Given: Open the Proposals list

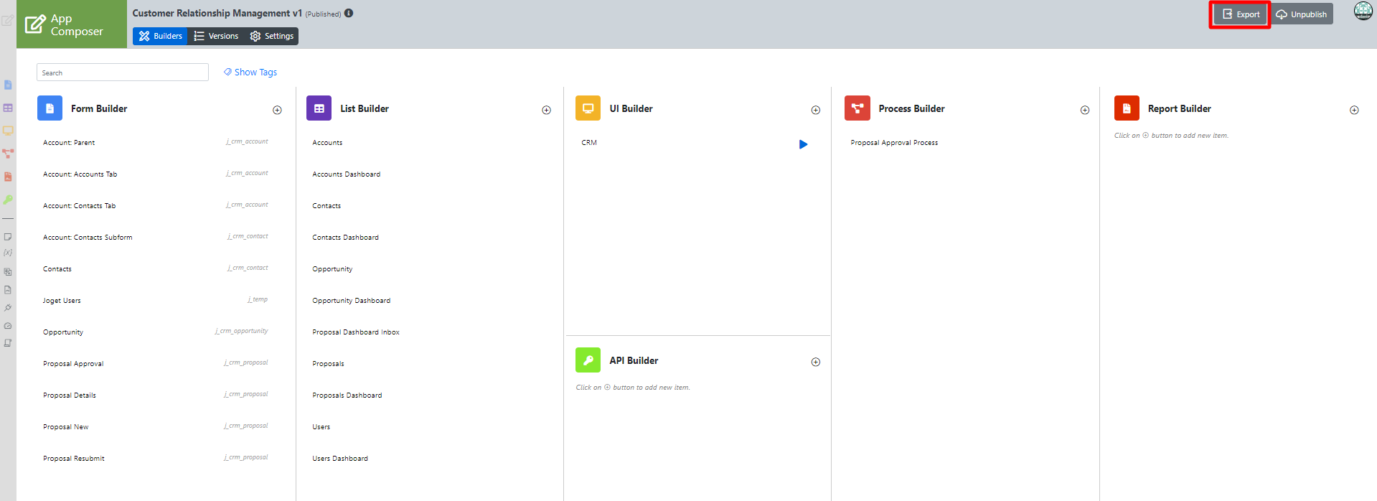Looking at the screenshot, I should (x=328, y=364).
